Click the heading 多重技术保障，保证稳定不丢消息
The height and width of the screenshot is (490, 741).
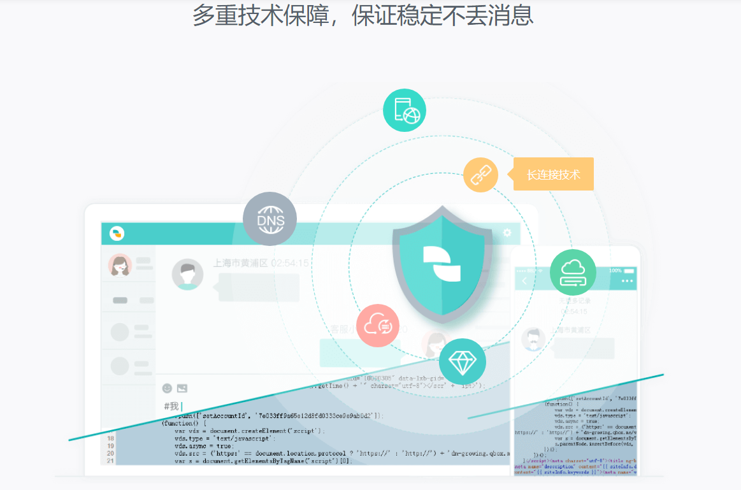[363, 15]
